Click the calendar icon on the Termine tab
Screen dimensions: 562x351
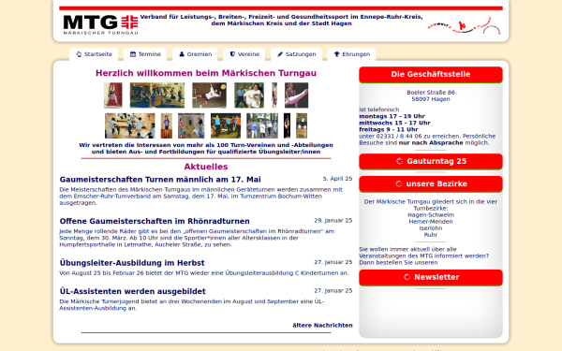(x=133, y=54)
